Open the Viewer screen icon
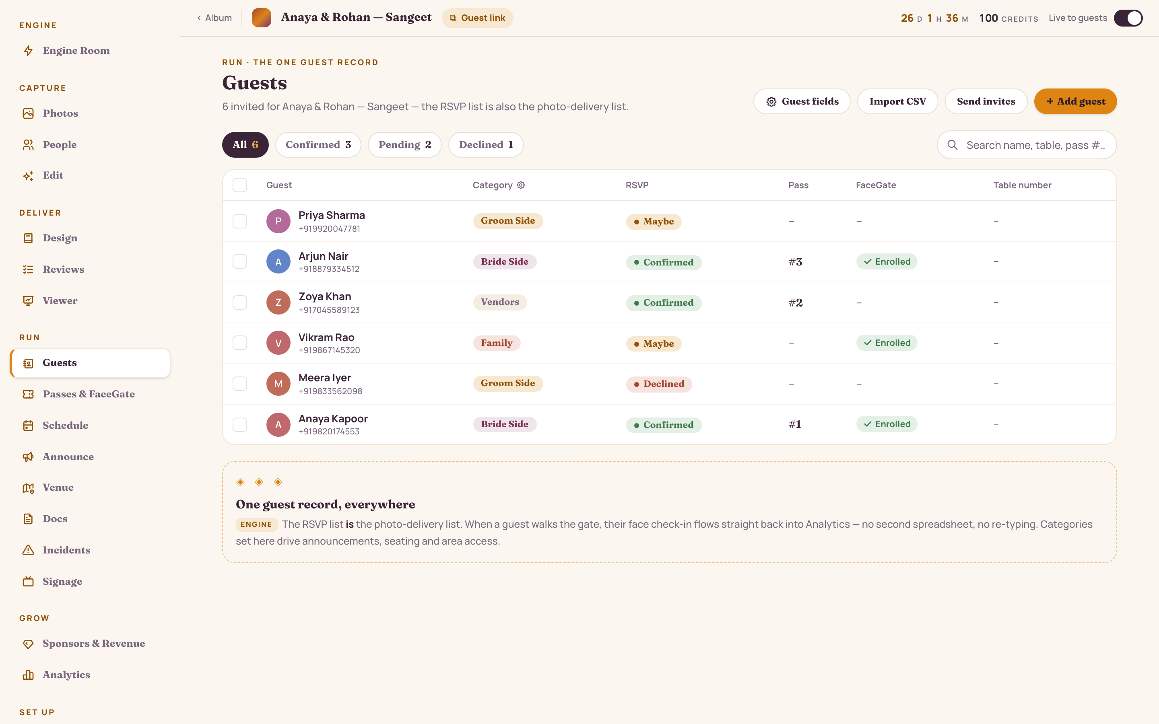This screenshot has height=724, width=1159. click(x=28, y=301)
